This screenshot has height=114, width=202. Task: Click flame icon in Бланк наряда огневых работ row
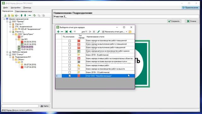[x=79, y=65]
